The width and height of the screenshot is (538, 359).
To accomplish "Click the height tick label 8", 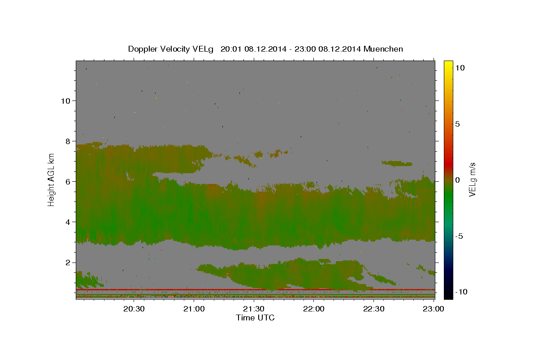I will click(x=67, y=141).
